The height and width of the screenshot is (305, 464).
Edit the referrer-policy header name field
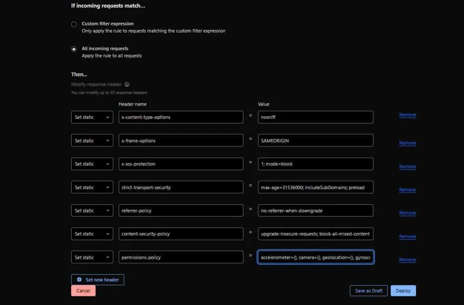181,211
